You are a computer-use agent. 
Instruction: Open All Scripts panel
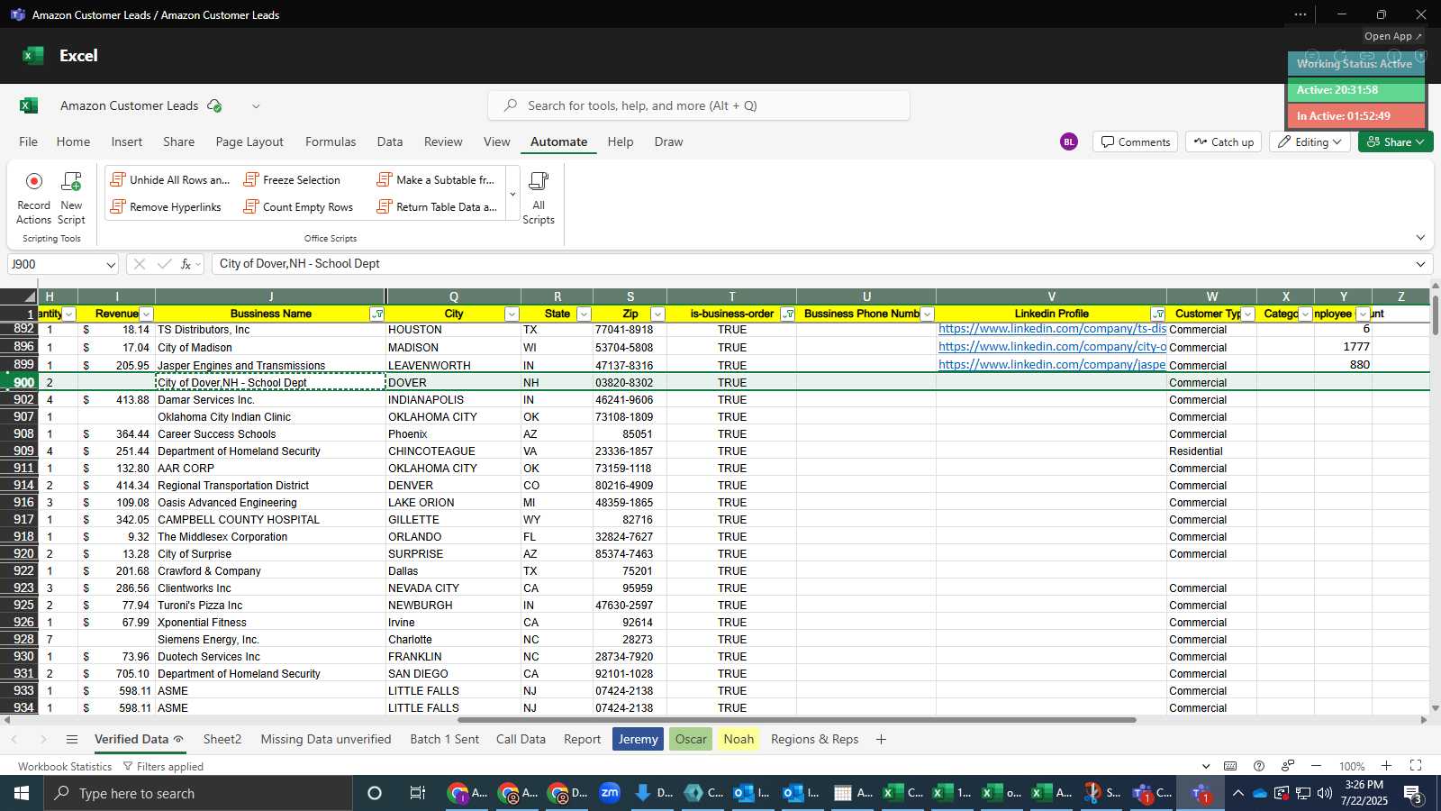click(539, 197)
